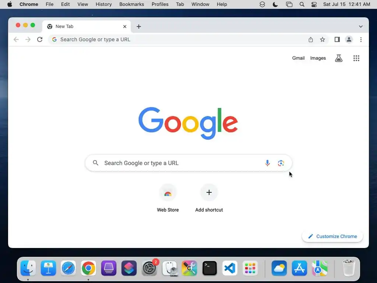The image size is (377, 283).
Task: Open the File menu
Action: pos(50,4)
